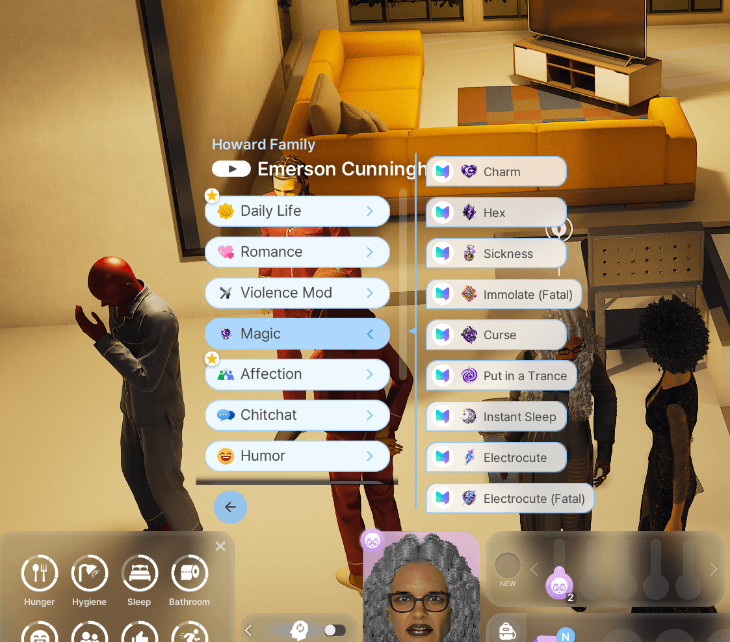Toggle the autonomy switch at bottom
Image resolution: width=730 pixels, height=642 pixels.
[335, 630]
